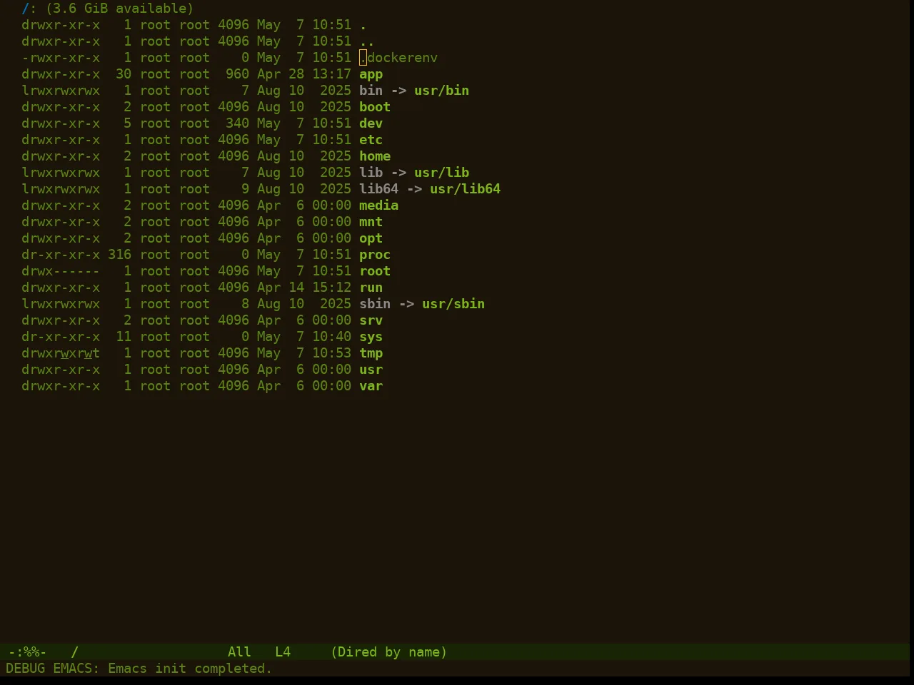Click the '/:' directory header
The width and height of the screenshot is (914, 685).
29,9
